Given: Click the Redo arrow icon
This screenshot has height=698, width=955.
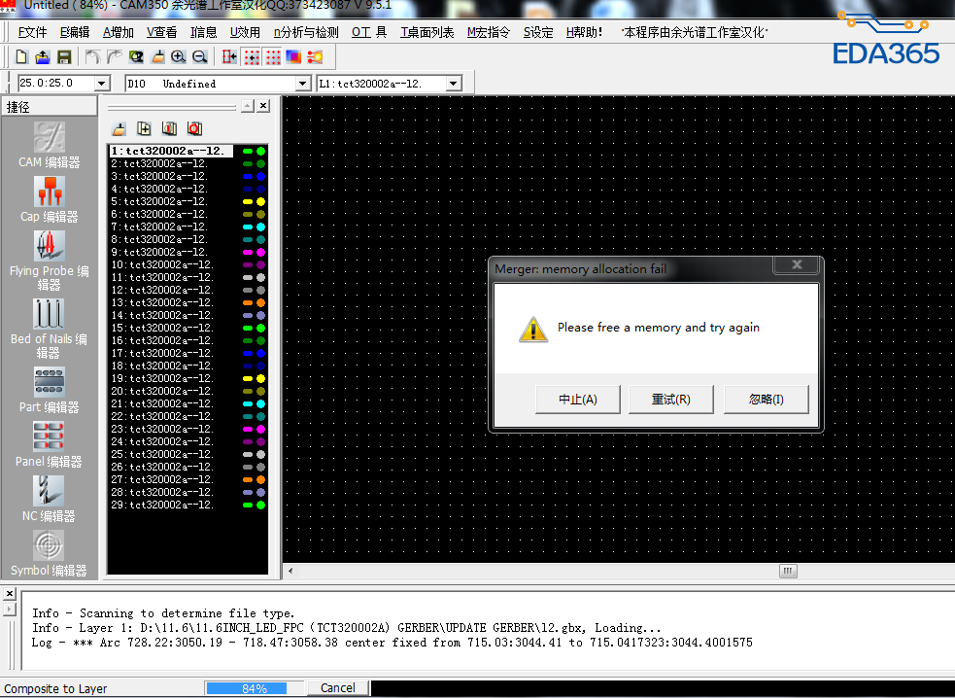Looking at the screenshot, I should pyautogui.click(x=114, y=57).
